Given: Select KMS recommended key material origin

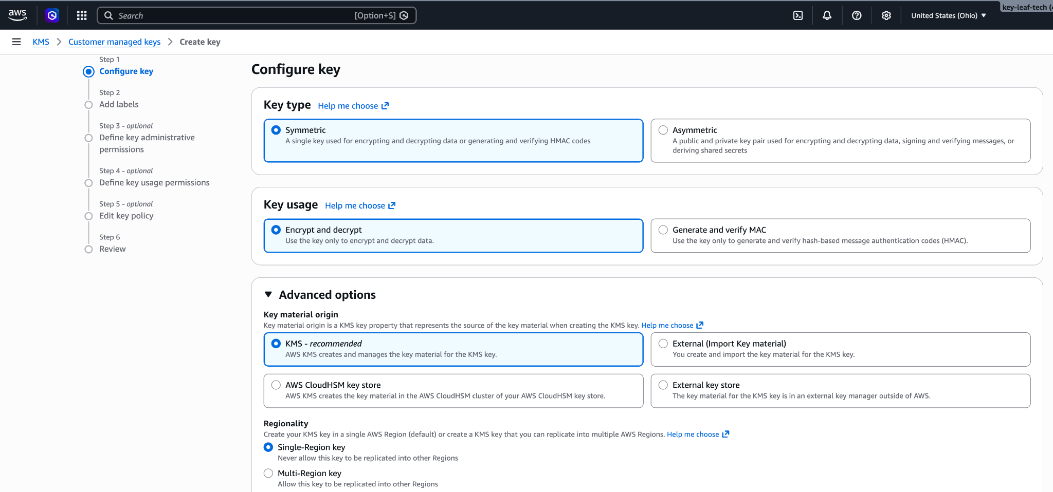Looking at the screenshot, I should pyautogui.click(x=453, y=349).
